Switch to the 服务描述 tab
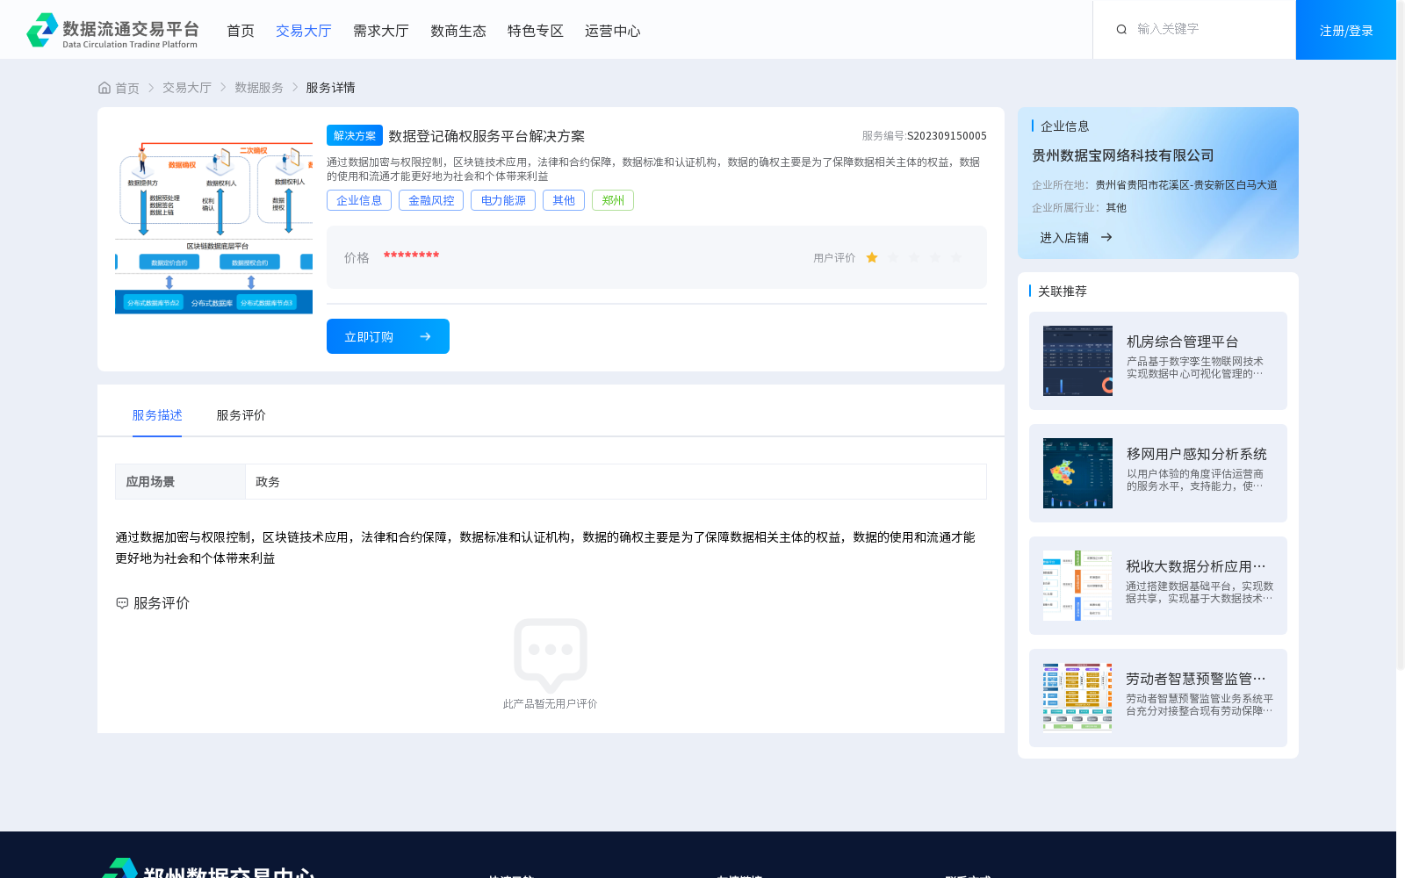 pos(157,415)
